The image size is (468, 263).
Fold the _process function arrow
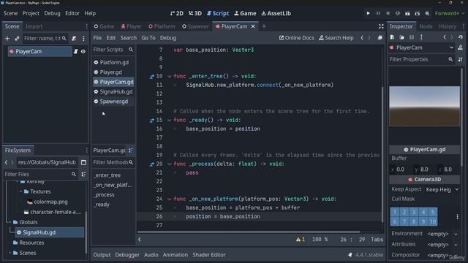(170, 164)
